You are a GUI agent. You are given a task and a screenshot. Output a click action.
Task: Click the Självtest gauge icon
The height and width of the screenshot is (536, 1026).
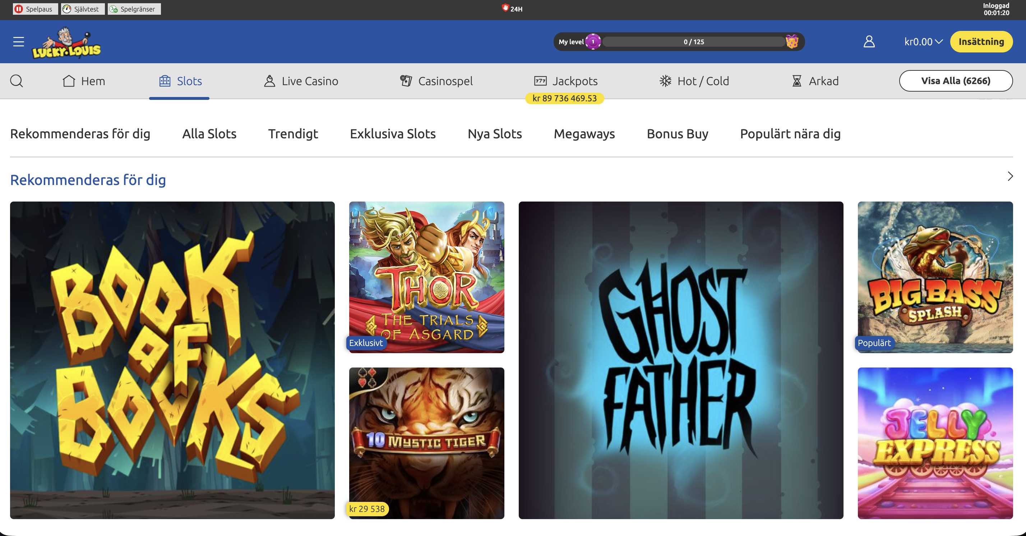pos(67,9)
